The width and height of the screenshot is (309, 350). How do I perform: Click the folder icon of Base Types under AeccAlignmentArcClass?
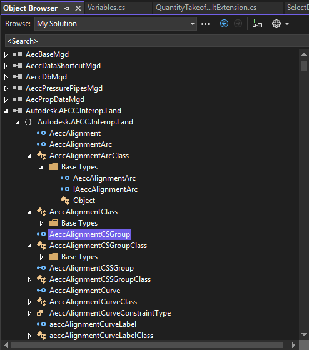pyautogui.click(x=53, y=167)
